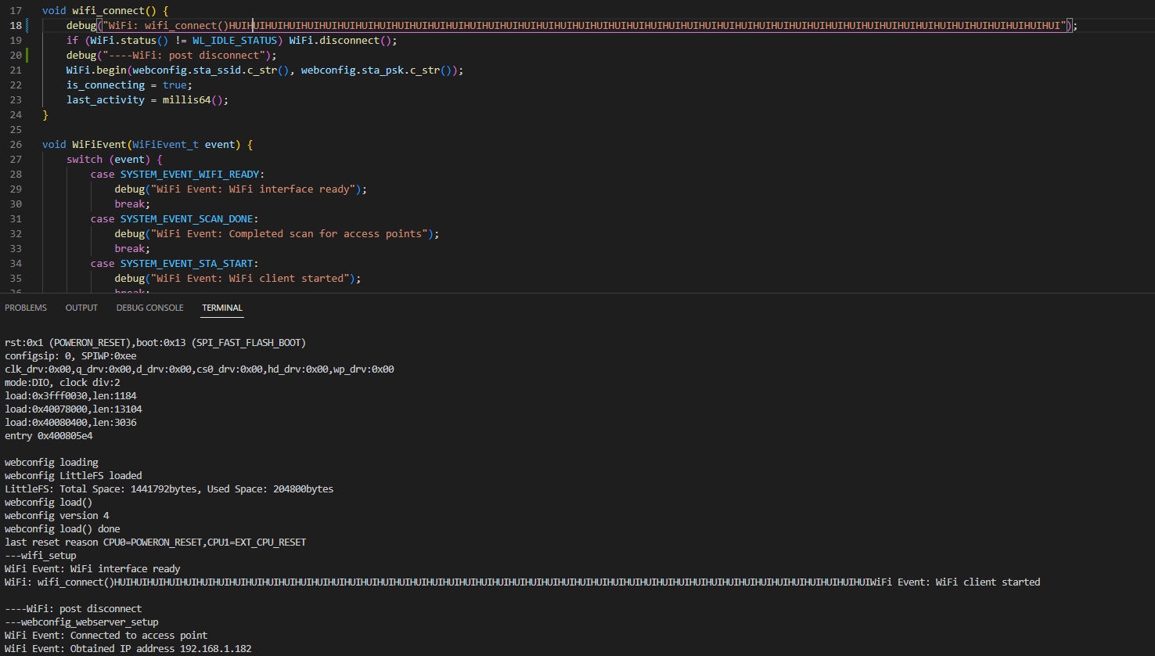The height and width of the screenshot is (656, 1155).
Task: Switch to the PROBLEMS panel tab
Action: coord(26,308)
